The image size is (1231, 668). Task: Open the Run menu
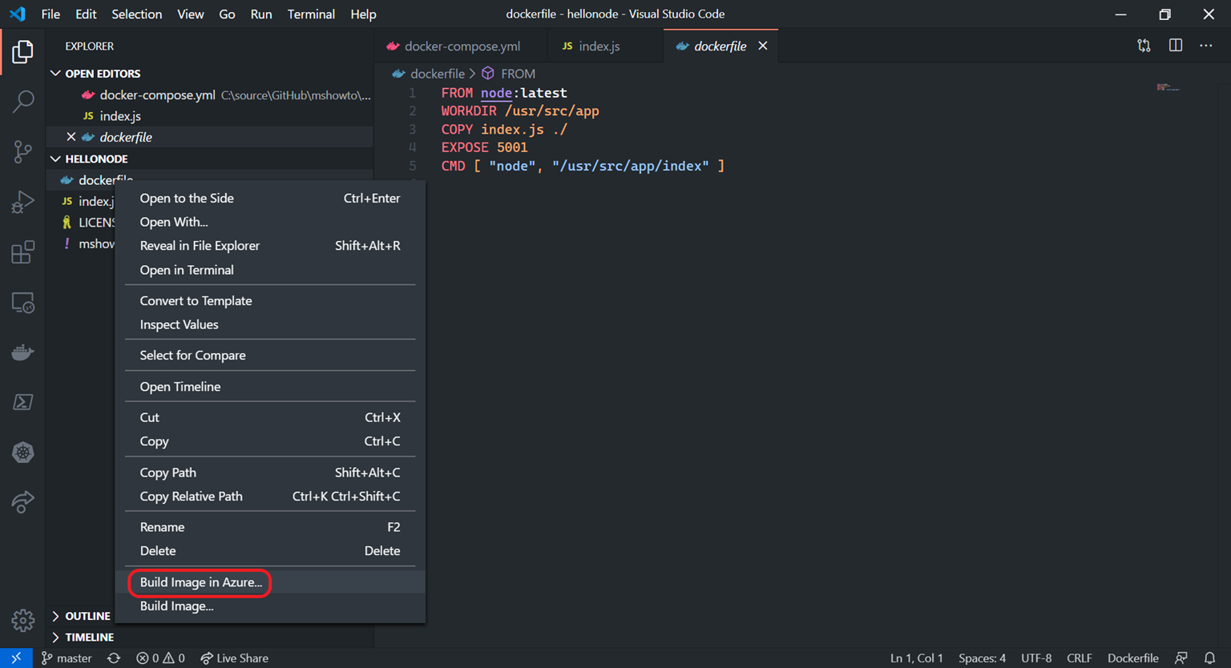coord(260,14)
